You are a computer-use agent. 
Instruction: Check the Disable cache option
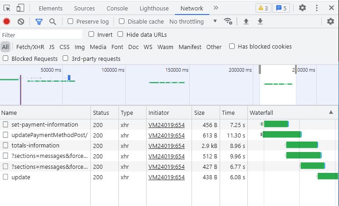coord(122,21)
